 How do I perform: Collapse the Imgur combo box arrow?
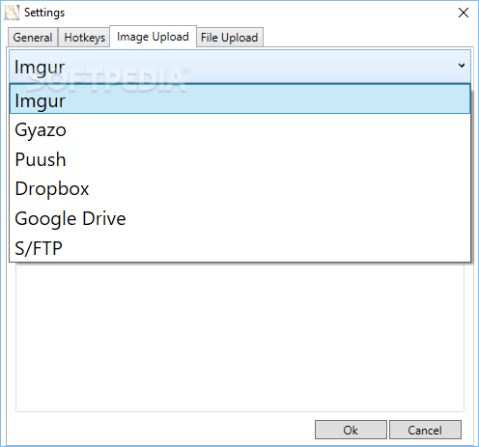[462, 66]
